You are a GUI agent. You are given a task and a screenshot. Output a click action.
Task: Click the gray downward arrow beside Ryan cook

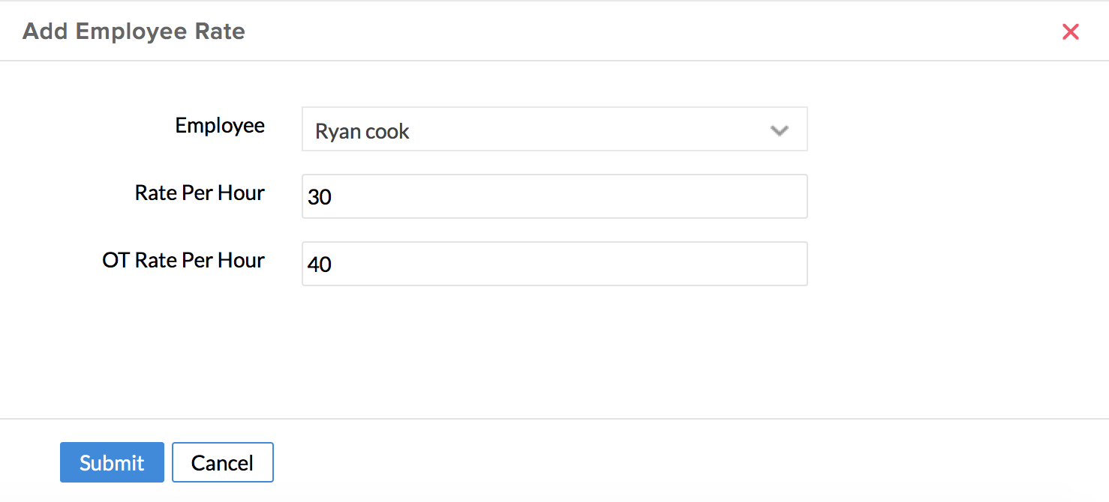(x=780, y=131)
